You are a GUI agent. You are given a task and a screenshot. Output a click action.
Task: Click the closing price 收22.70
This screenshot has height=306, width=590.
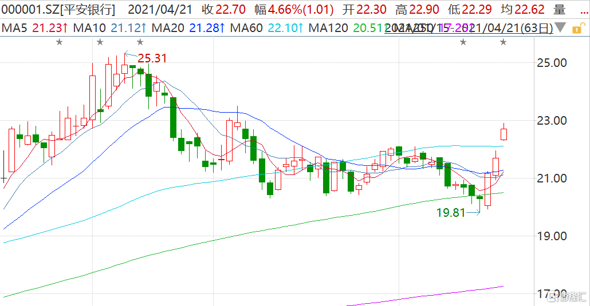(x=223, y=9)
